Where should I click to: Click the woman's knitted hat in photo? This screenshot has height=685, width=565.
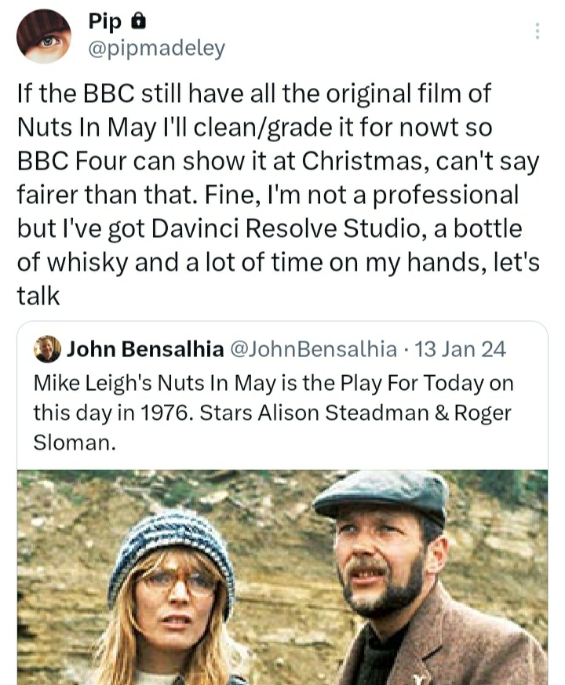(x=171, y=541)
